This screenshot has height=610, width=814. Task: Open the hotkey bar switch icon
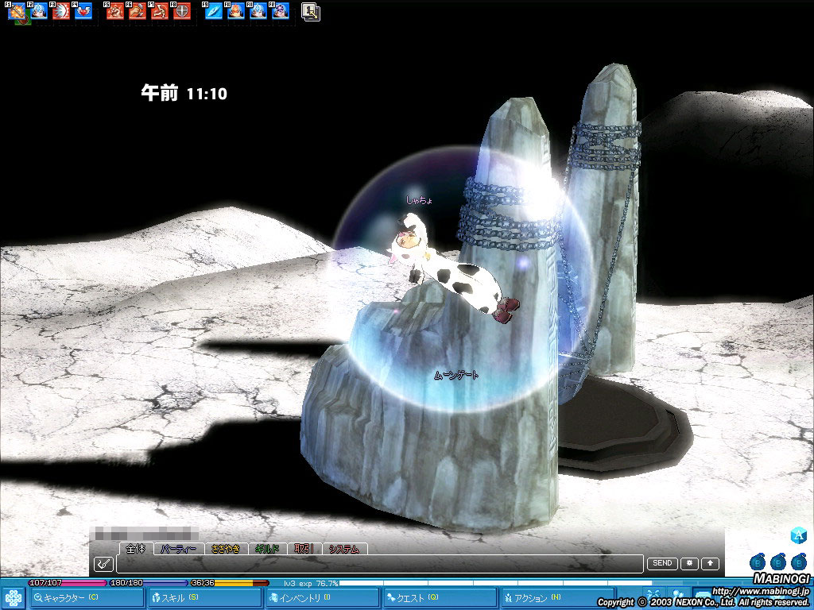311,11
